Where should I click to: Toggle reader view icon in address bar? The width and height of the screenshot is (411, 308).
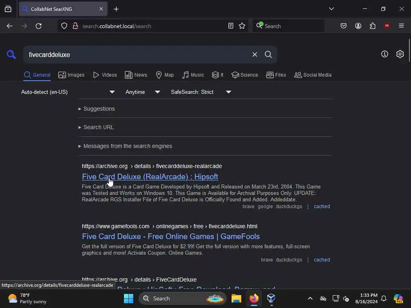tap(231, 26)
